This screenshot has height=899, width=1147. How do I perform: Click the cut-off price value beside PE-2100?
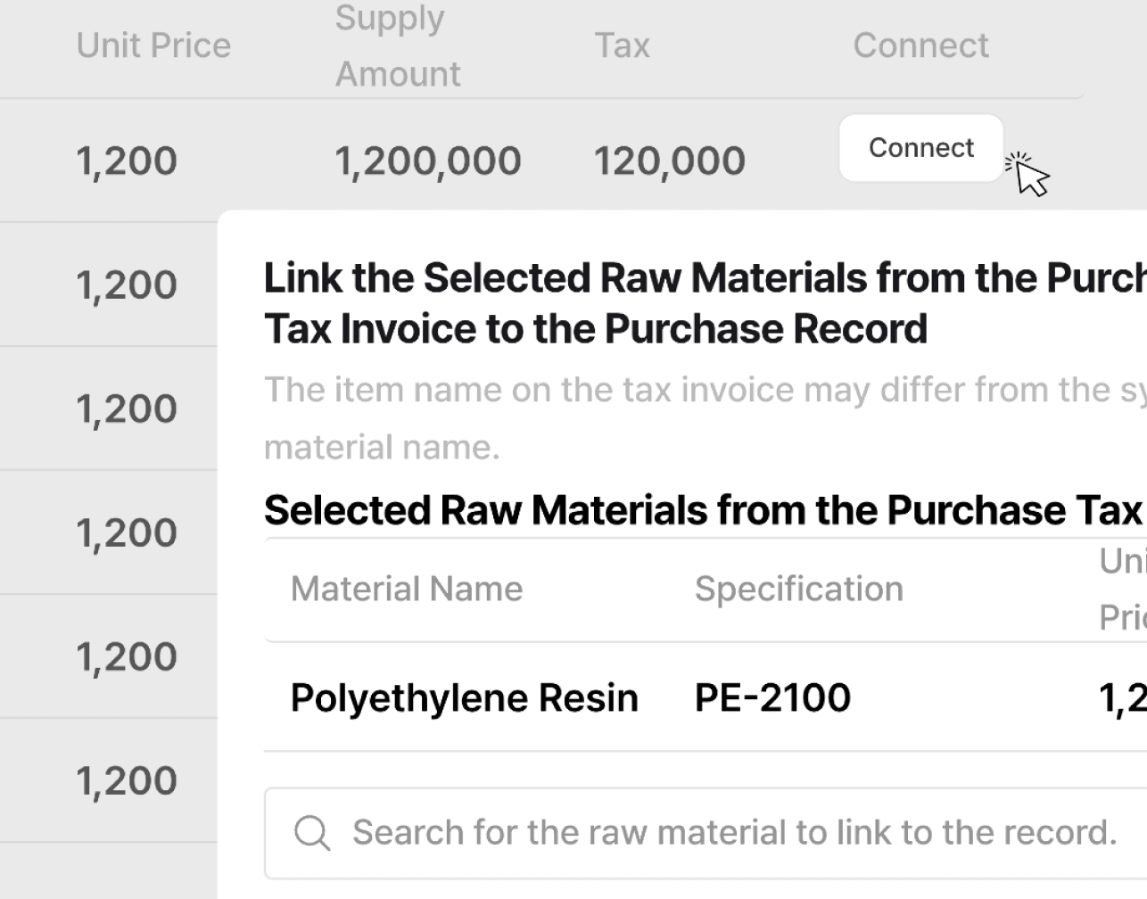pos(1123,698)
